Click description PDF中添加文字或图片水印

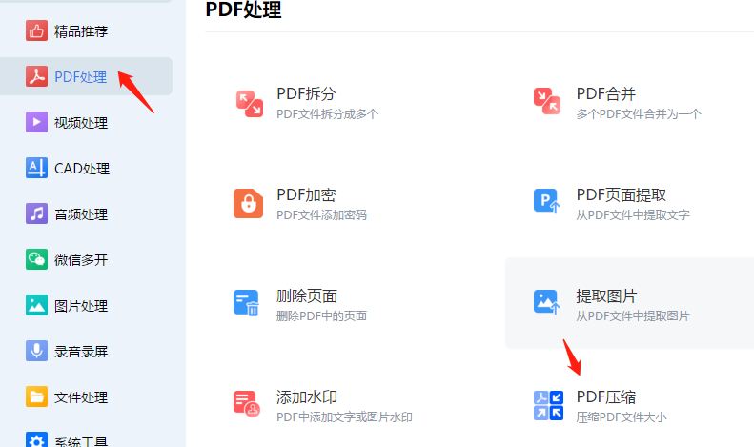(344, 417)
